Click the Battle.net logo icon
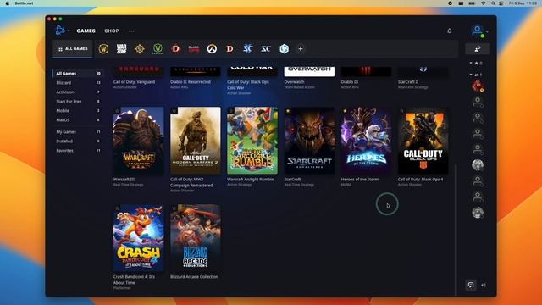Viewport: 542px width, 305px height. pos(60,30)
